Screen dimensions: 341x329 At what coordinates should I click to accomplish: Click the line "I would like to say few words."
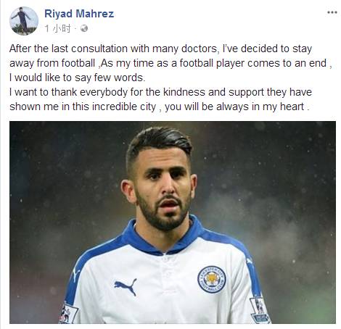pyautogui.click(x=78, y=78)
